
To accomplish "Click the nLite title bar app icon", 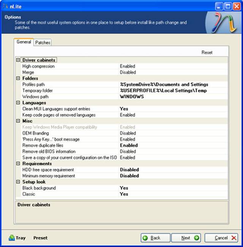I will 5,6.
